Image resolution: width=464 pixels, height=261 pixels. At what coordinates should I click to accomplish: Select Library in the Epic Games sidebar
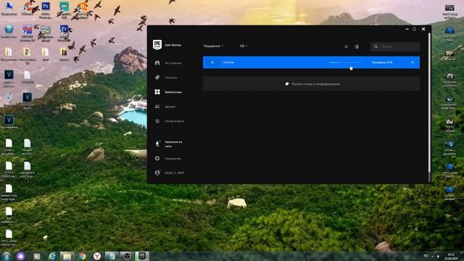pos(167,92)
